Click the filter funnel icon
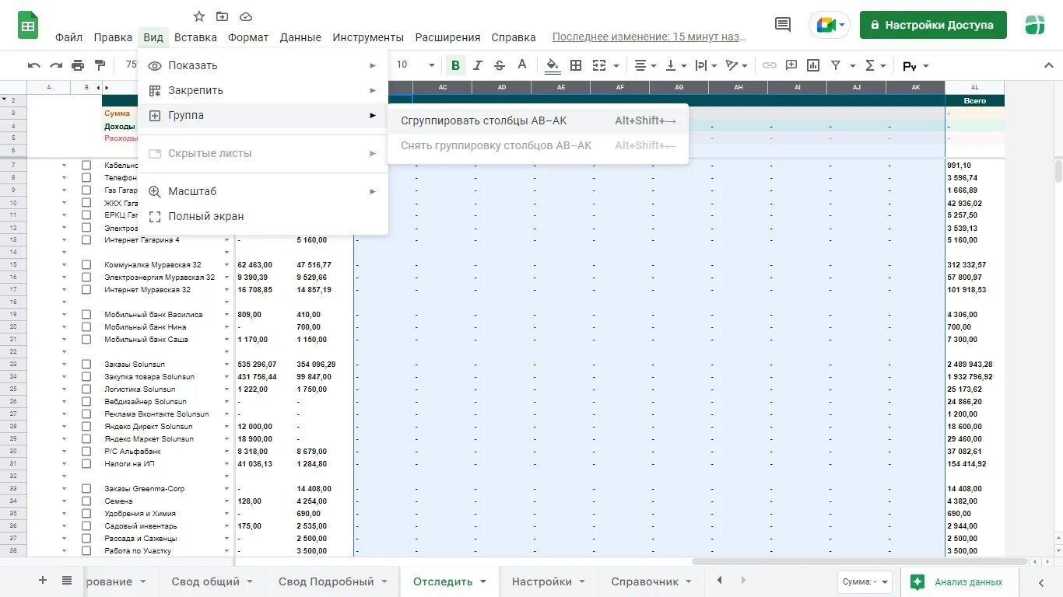 coord(836,65)
